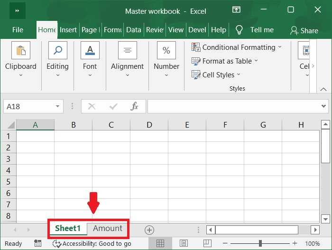
Task: Open the Name Box dropdown arrow
Action: pyautogui.click(x=57, y=106)
